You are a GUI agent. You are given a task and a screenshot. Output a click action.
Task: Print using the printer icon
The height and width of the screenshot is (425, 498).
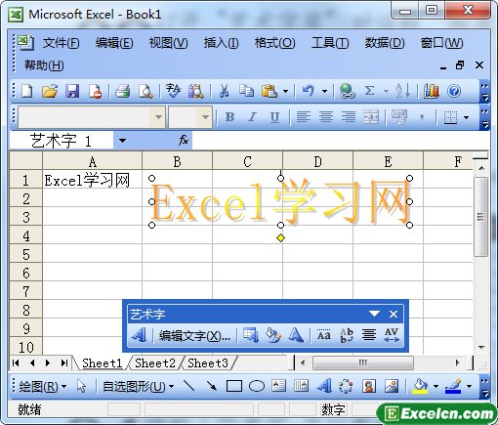123,91
